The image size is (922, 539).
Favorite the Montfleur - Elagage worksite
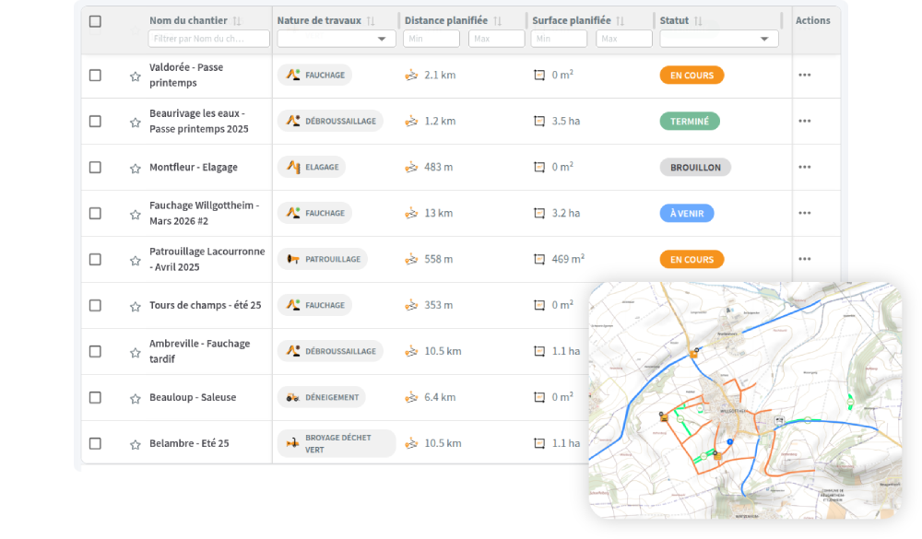pyautogui.click(x=136, y=169)
